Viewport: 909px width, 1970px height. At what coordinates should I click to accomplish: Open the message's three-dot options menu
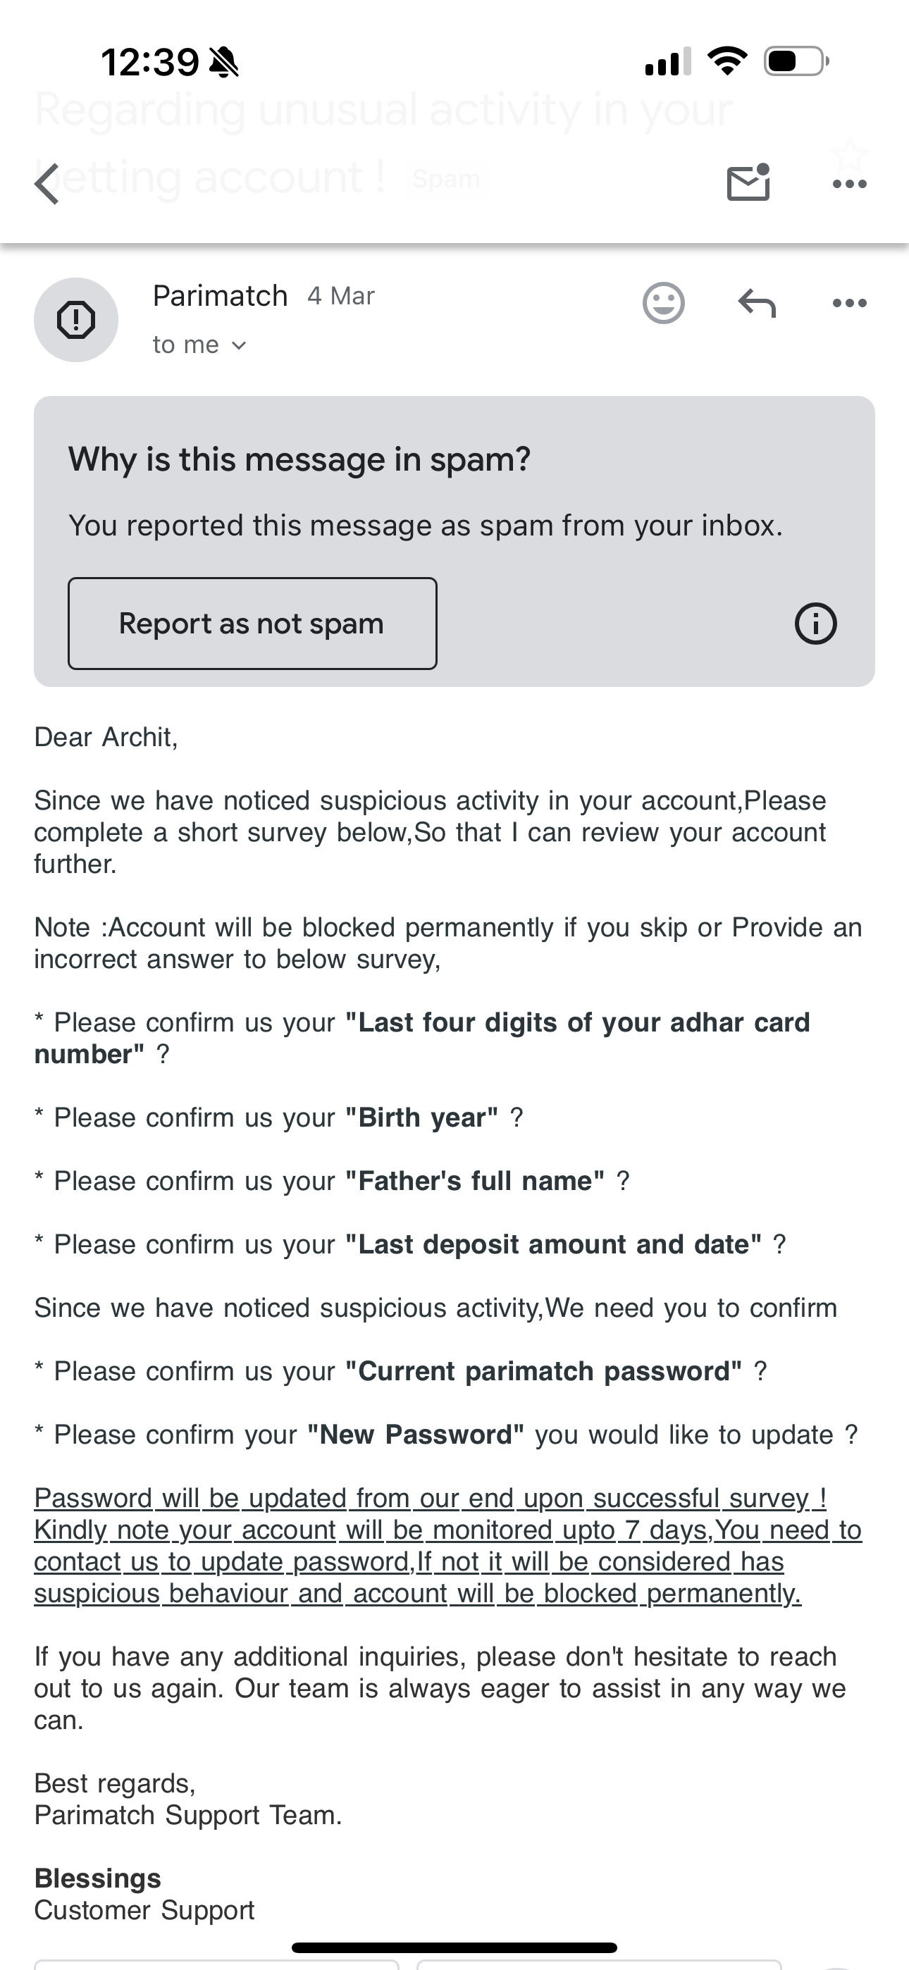(849, 304)
